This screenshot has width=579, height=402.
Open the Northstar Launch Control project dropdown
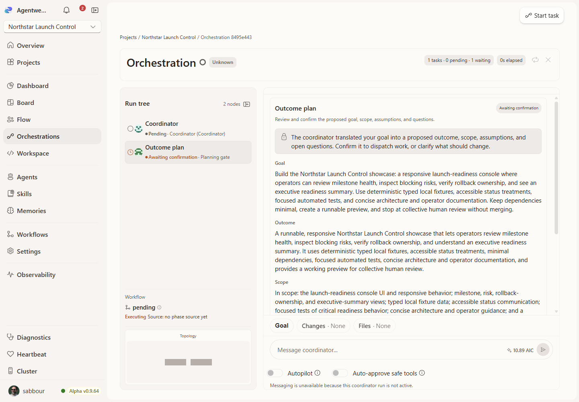[x=52, y=27]
